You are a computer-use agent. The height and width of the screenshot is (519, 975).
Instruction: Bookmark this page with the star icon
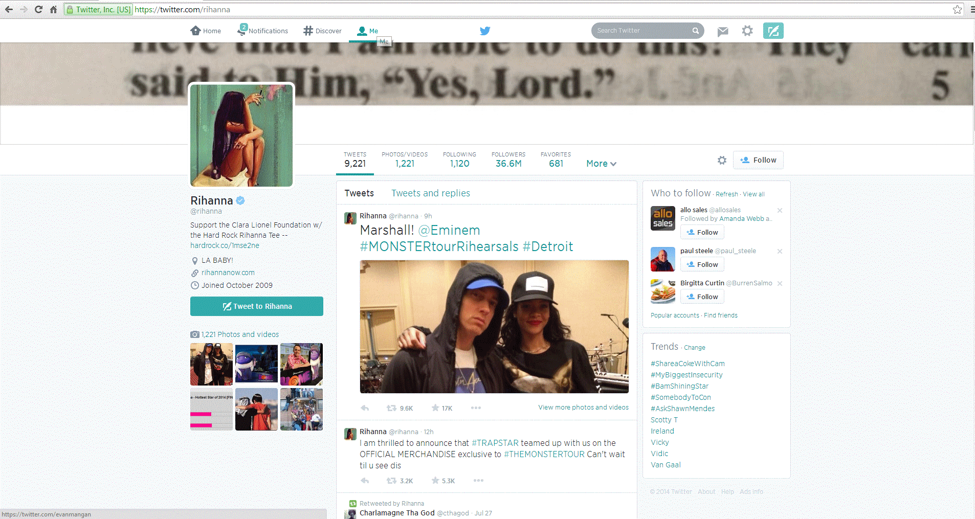click(x=957, y=9)
